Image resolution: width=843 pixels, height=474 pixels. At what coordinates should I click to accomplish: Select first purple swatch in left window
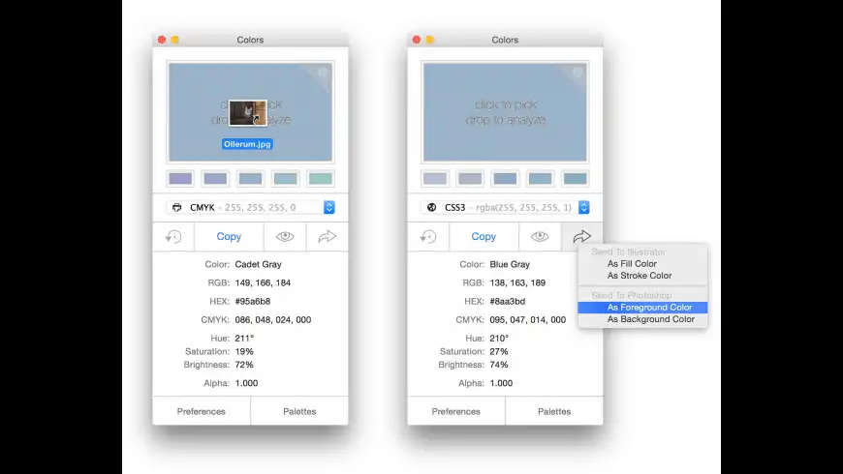click(x=180, y=178)
